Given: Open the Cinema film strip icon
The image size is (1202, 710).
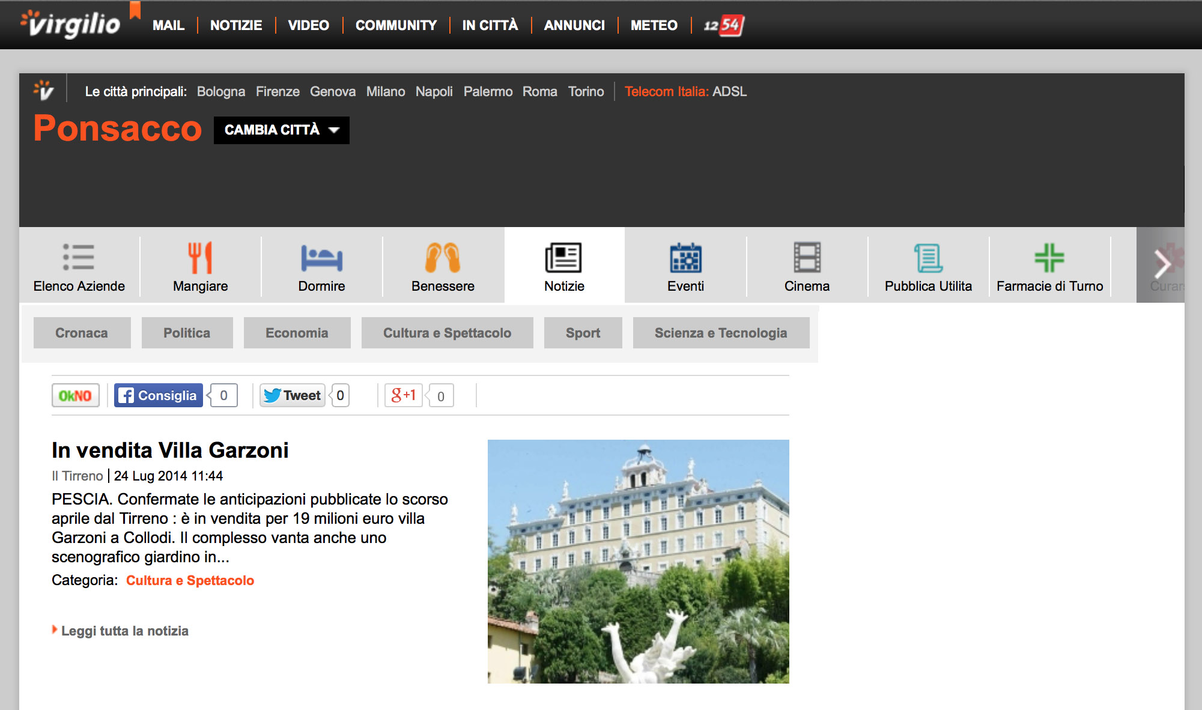Looking at the screenshot, I should [807, 258].
